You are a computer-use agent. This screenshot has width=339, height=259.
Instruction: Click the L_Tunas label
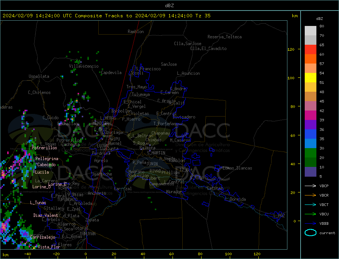coord(38,203)
